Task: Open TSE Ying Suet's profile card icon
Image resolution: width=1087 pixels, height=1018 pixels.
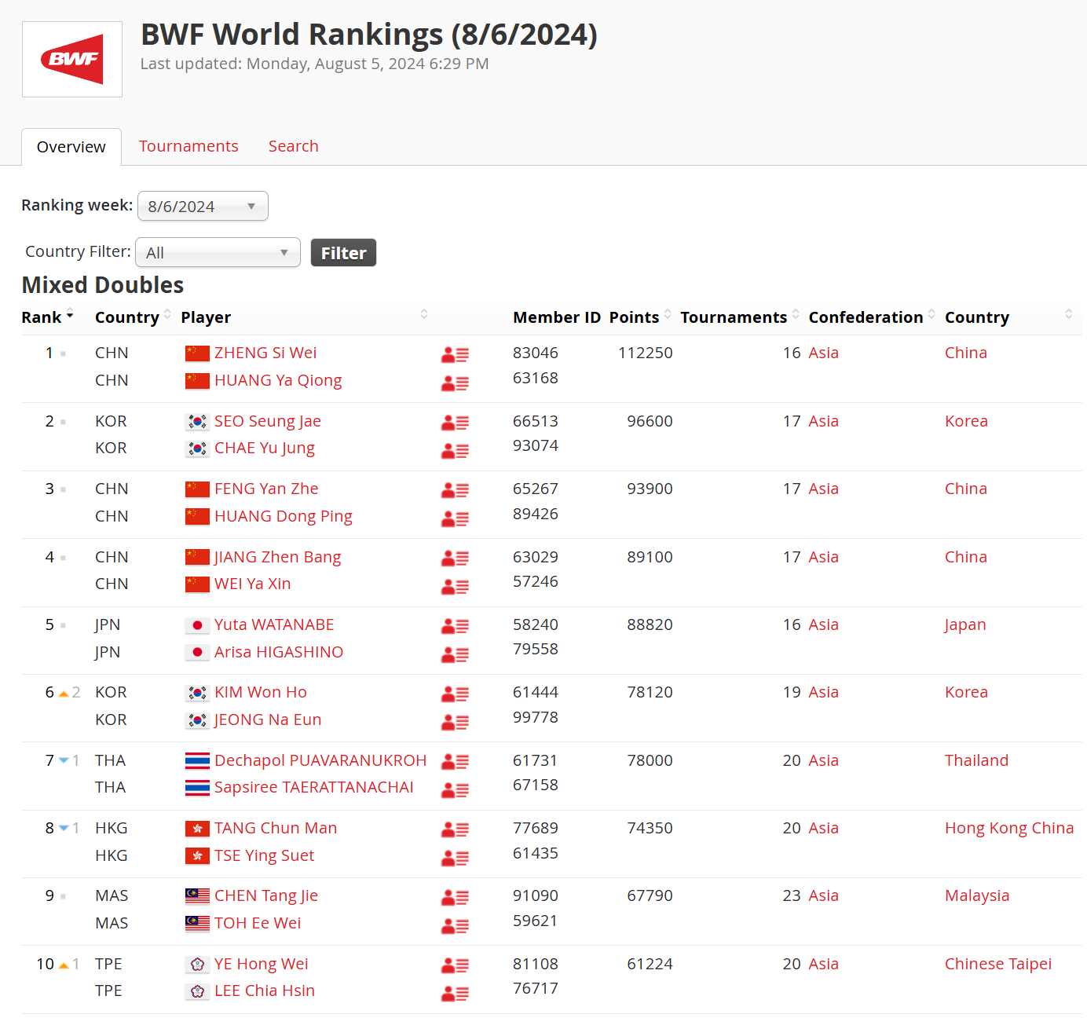Action: point(455,858)
